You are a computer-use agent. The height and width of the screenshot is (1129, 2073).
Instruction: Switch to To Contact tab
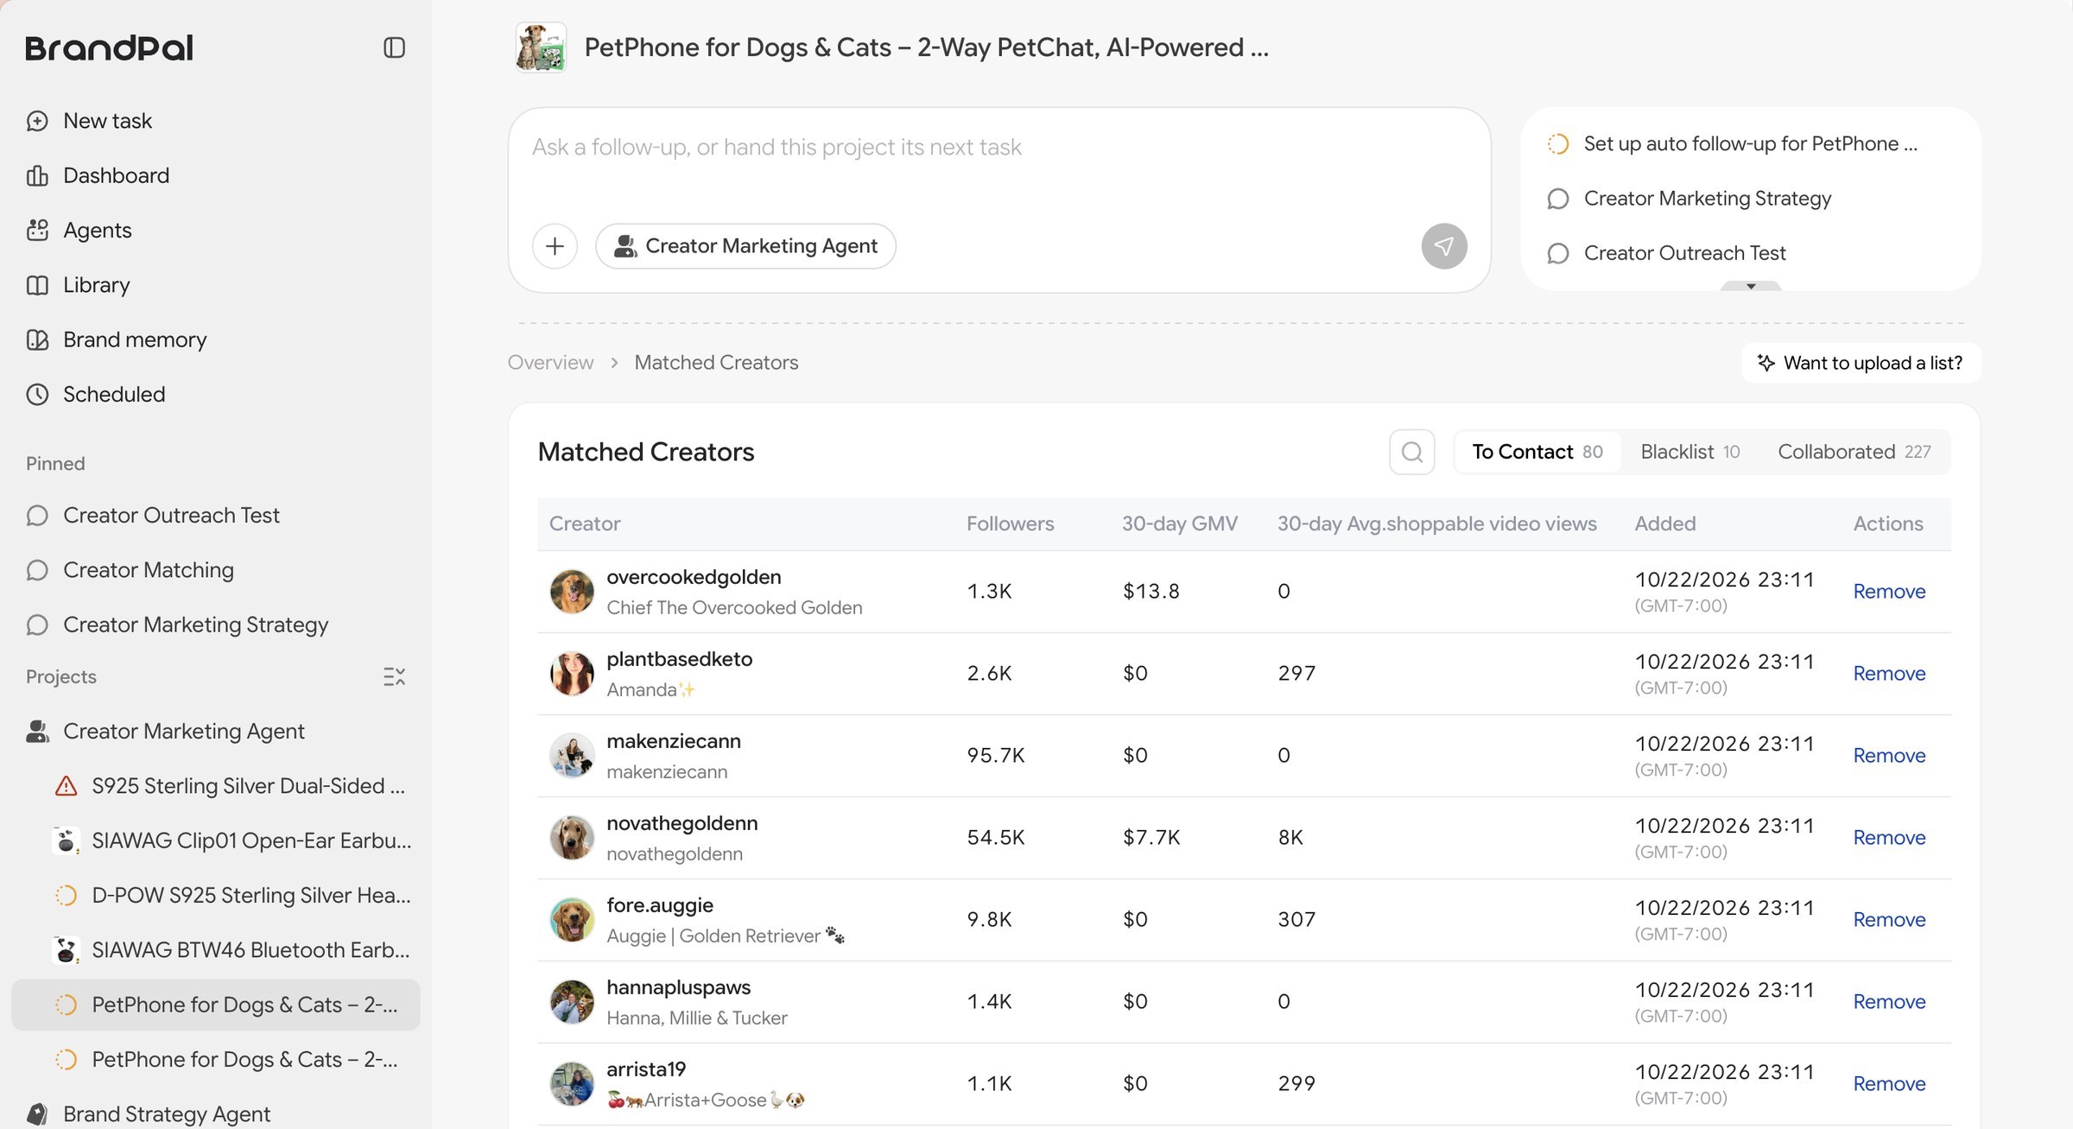(x=1537, y=452)
